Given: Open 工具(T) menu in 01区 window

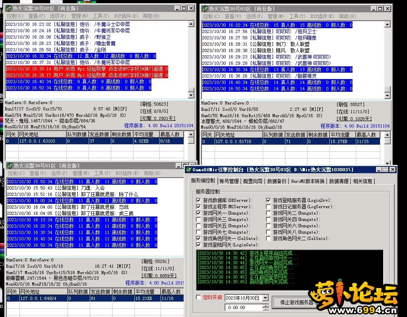Looking at the screenshot, I should [x=102, y=173].
